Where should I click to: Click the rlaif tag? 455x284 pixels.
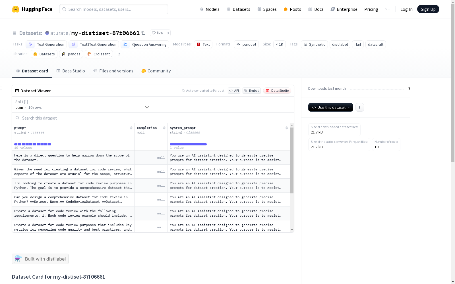pos(358,44)
